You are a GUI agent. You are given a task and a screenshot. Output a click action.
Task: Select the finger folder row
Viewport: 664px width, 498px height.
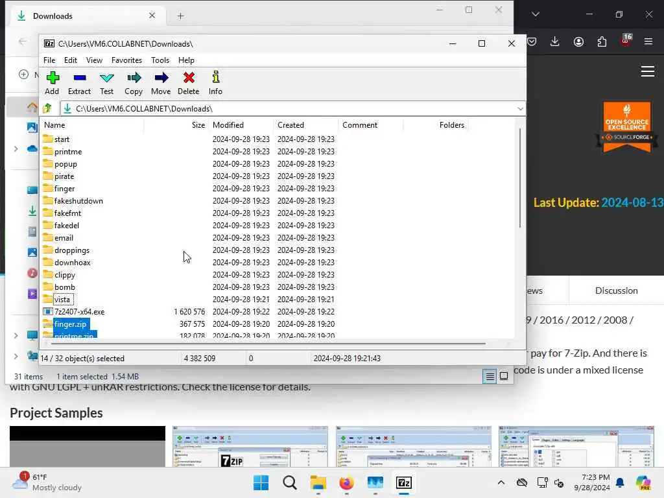tap(64, 189)
